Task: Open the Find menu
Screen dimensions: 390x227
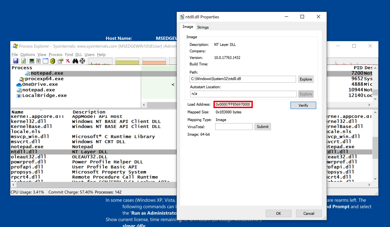Action: coord(69,54)
